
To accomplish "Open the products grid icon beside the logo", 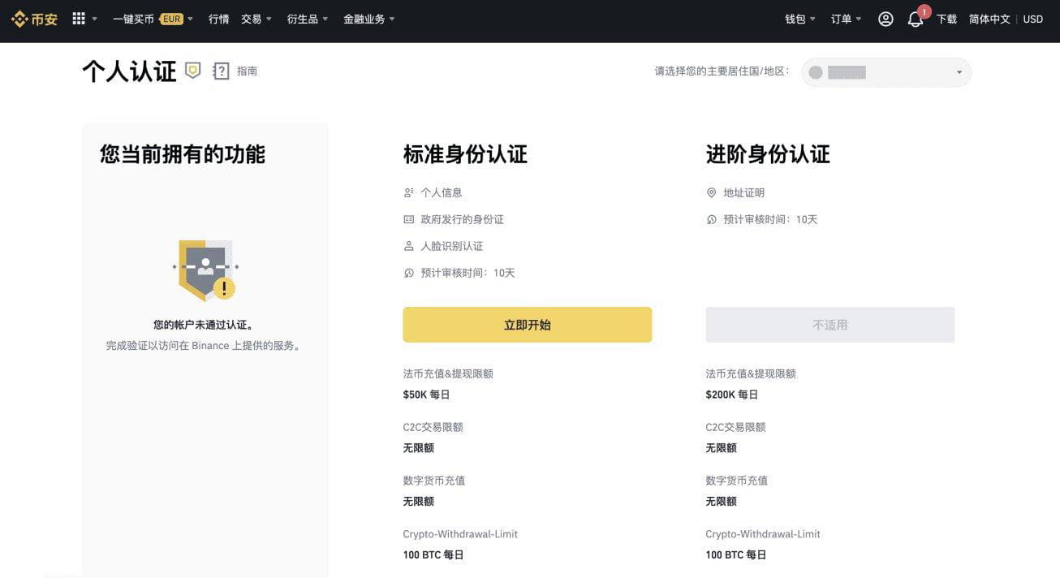I will (x=79, y=19).
